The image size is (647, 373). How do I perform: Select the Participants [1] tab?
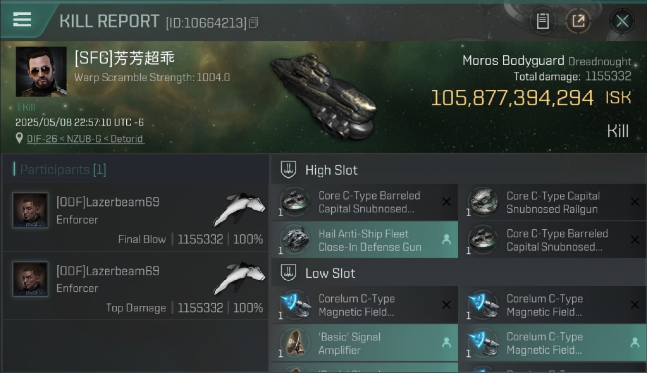59,170
